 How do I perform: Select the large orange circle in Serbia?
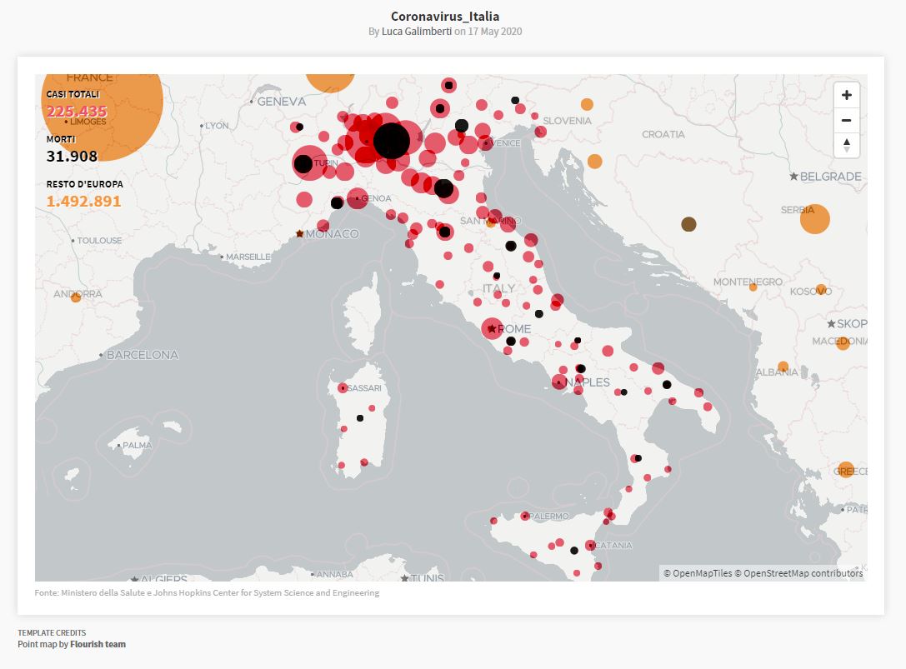(814, 218)
